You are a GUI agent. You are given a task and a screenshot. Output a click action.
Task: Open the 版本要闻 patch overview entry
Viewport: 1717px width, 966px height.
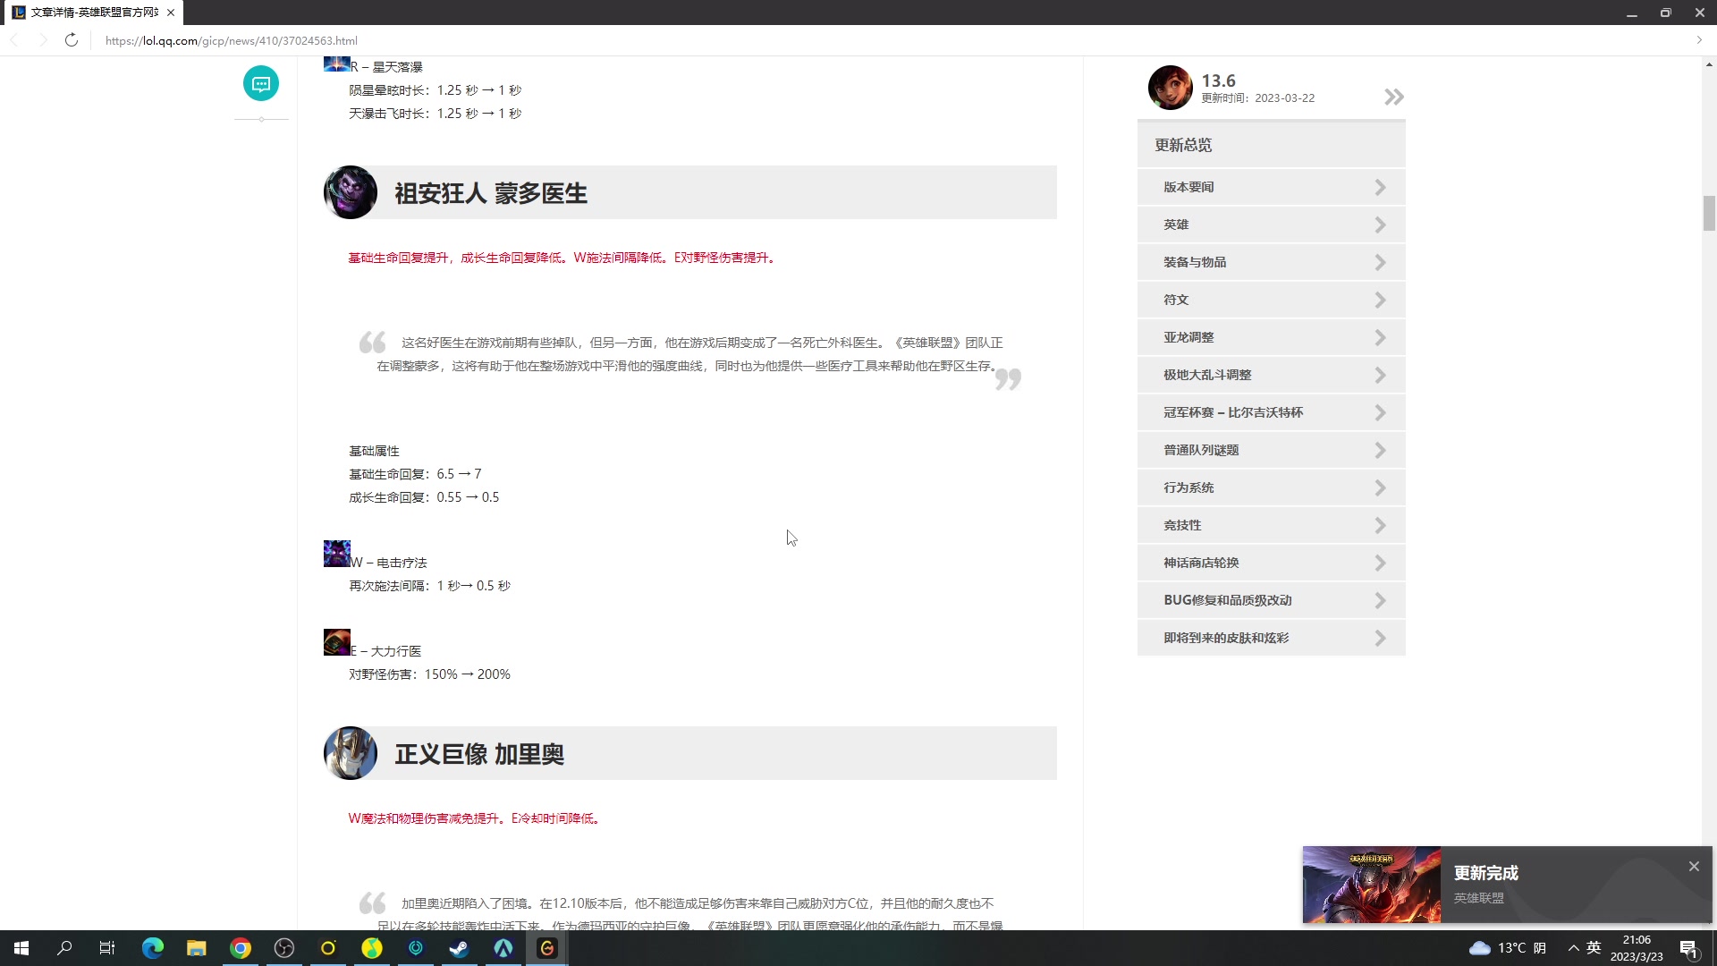(x=1271, y=186)
